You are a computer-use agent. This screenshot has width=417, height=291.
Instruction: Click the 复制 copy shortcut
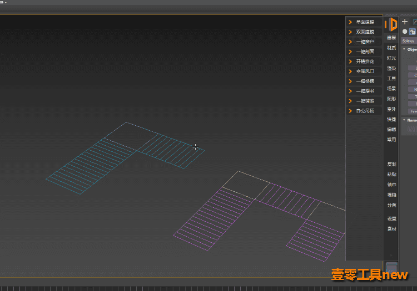click(x=391, y=164)
